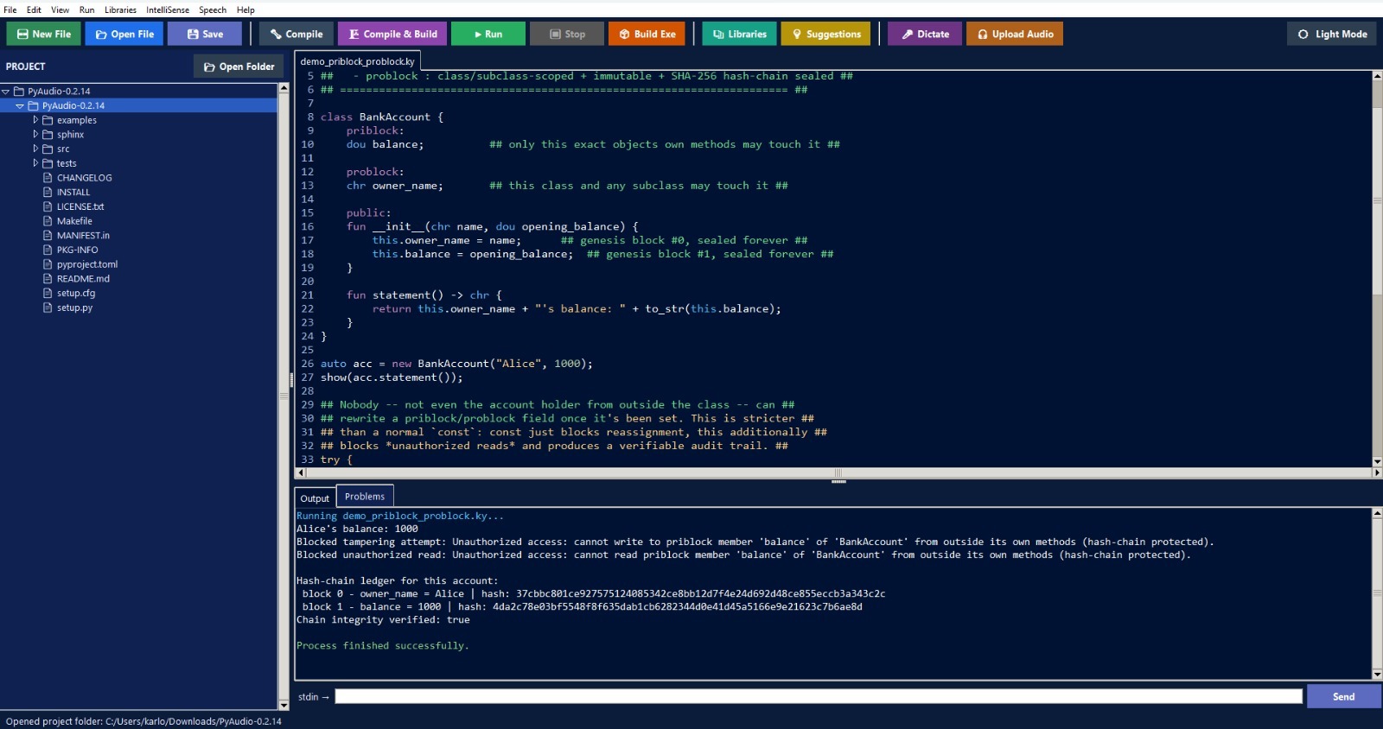Expand the tests folder
This screenshot has width=1383, height=729.
pyautogui.click(x=35, y=163)
